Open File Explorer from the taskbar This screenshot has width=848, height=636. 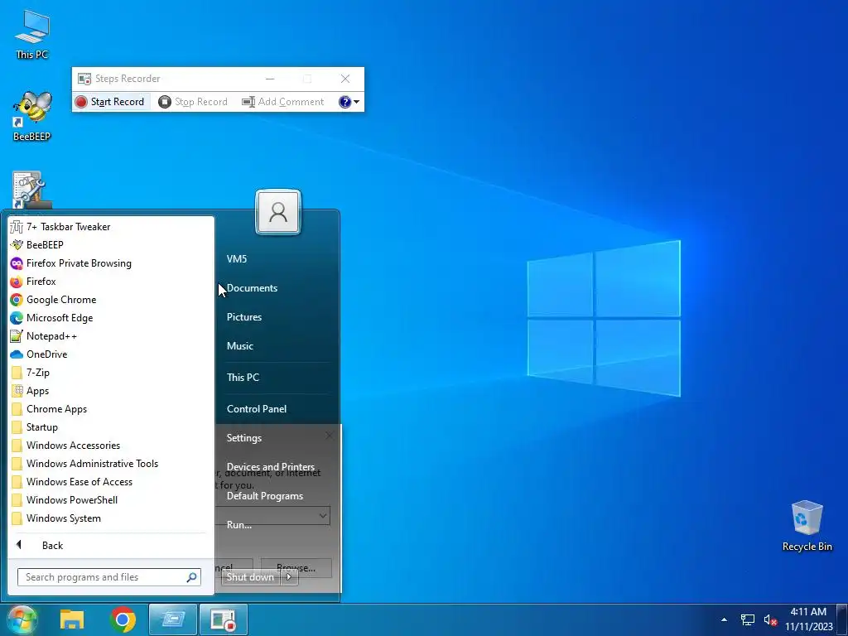click(x=72, y=619)
